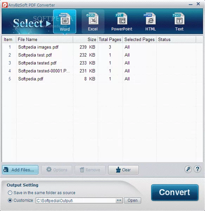Click item number 5 cell
This screenshot has width=205, height=211.
pyautogui.click(x=10, y=79)
